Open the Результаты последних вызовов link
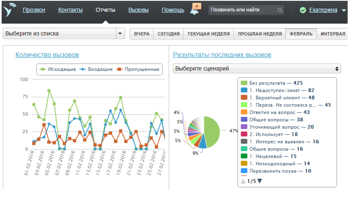348x204 pixels. [222, 55]
